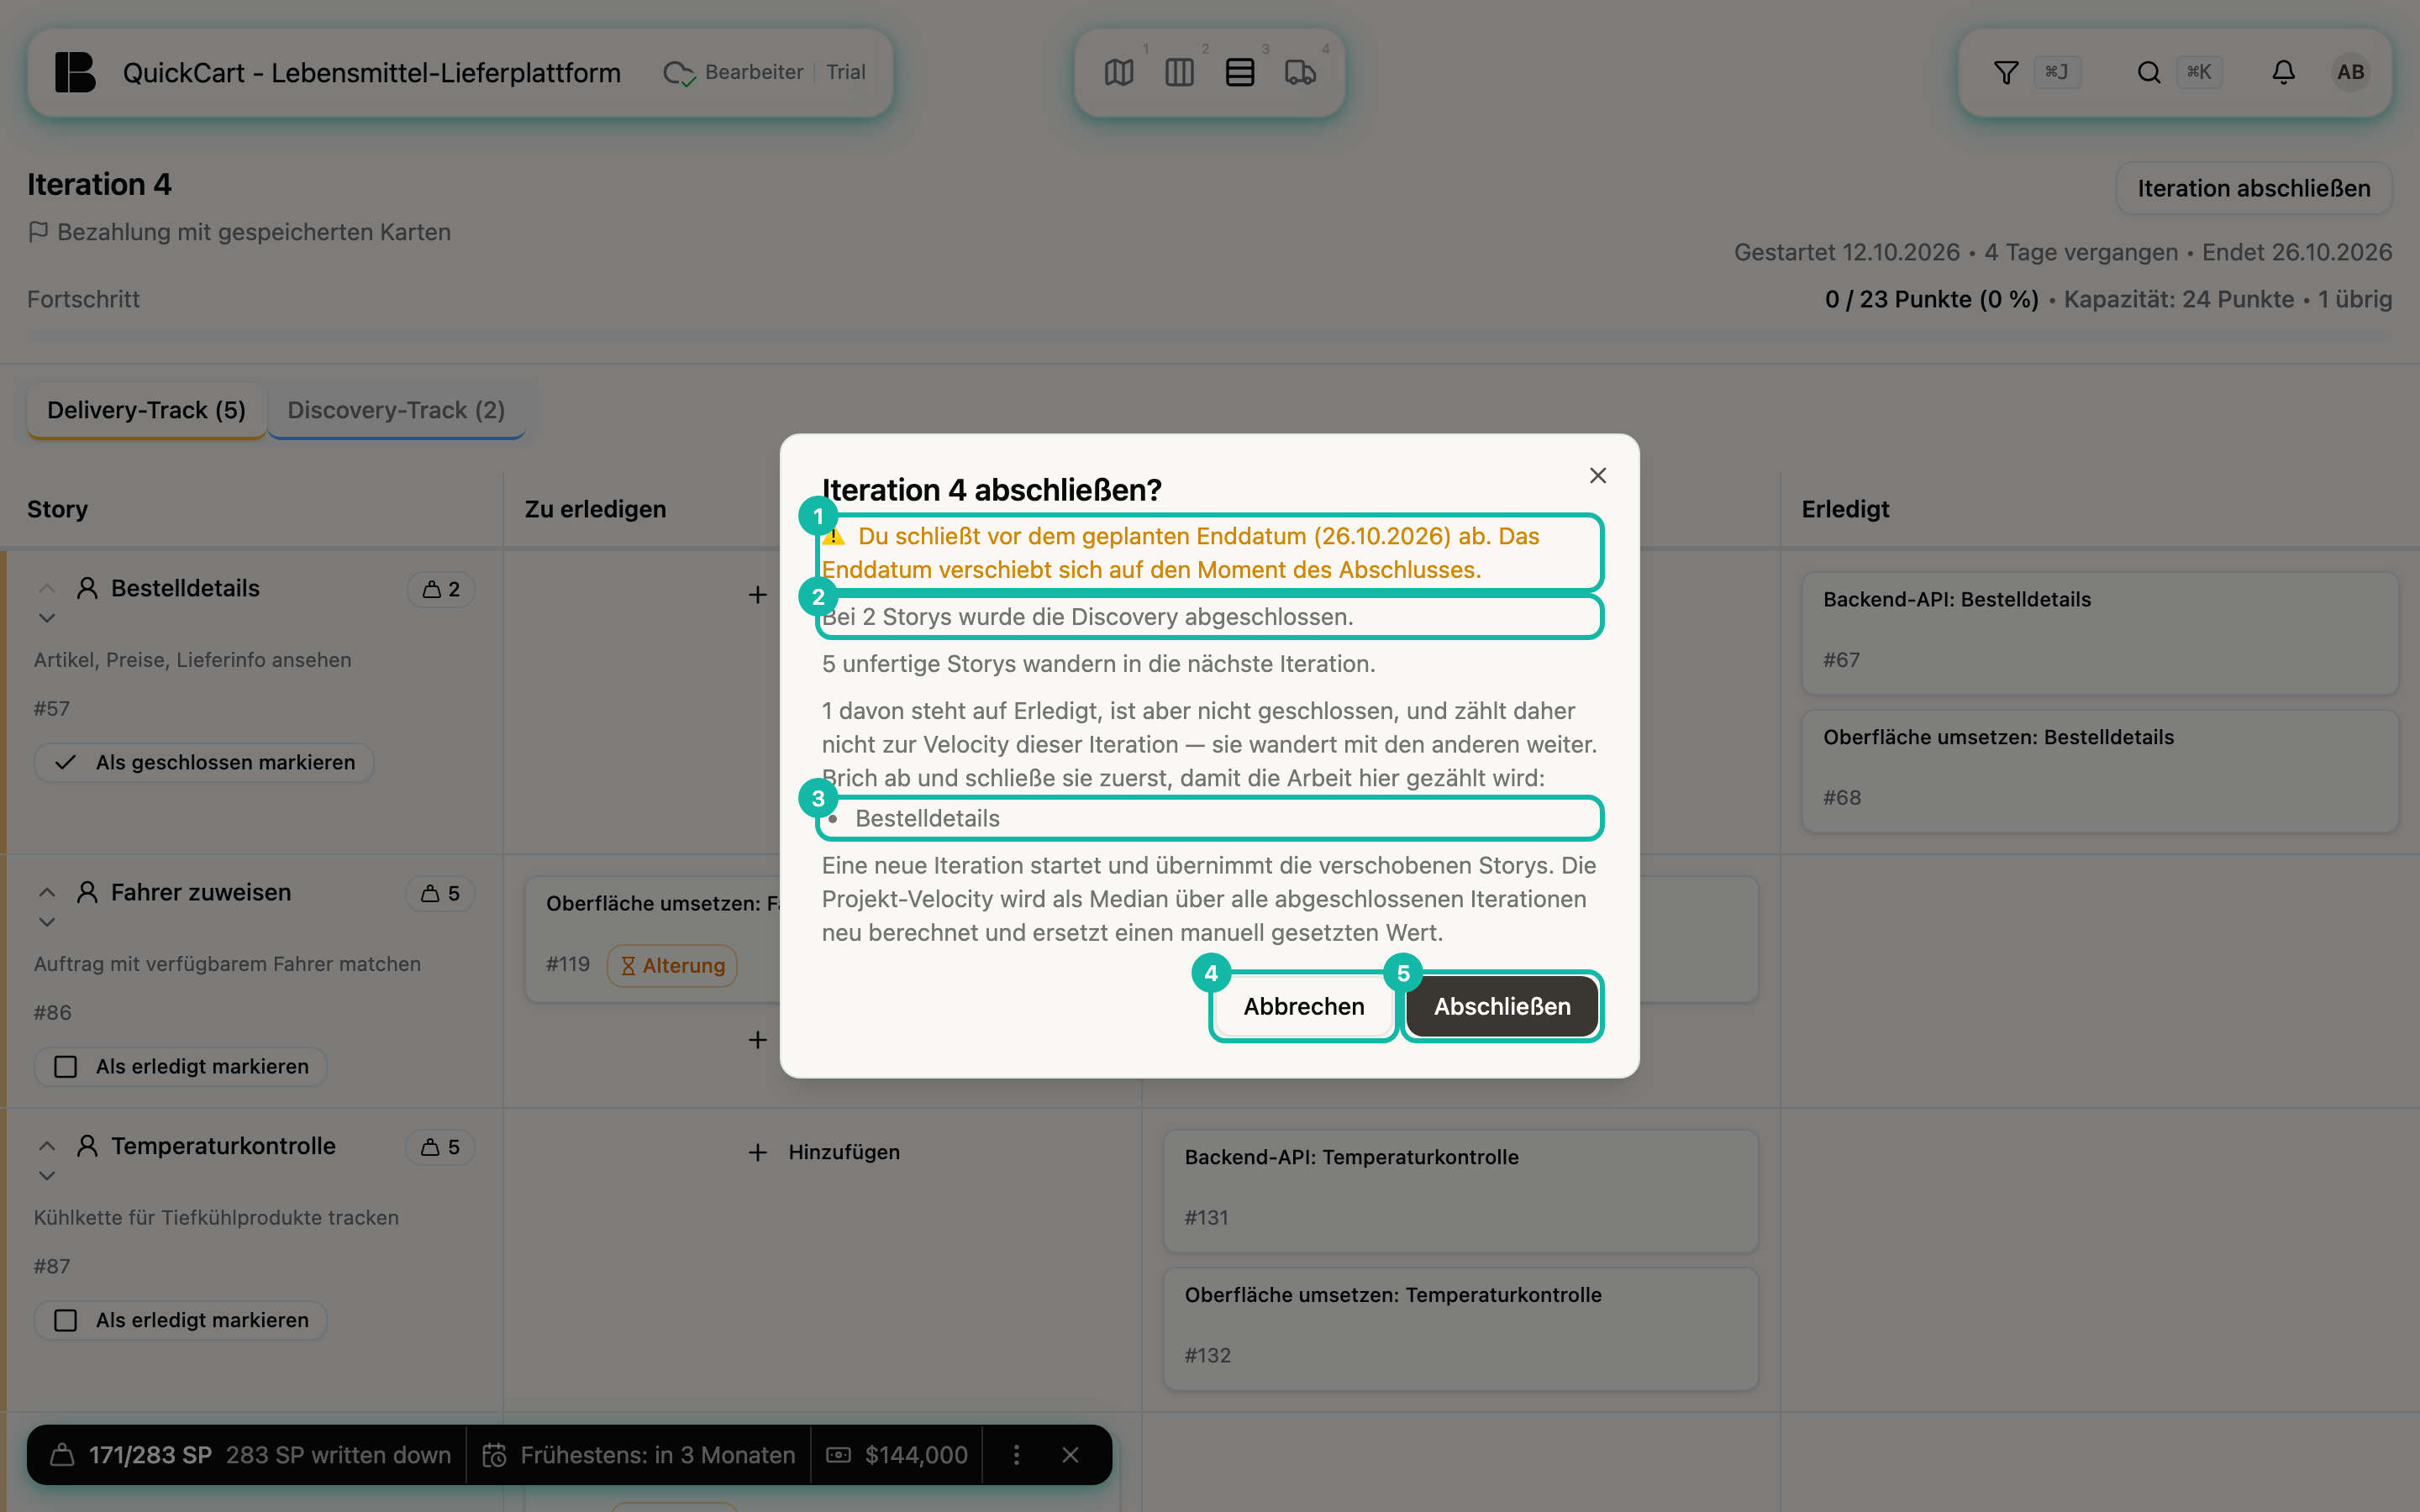Open the delivery truck view icon
2420x1512 pixels.
pyautogui.click(x=1300, y=72)
